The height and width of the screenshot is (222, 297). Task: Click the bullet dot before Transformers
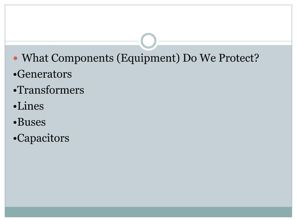tap(15, 91)
